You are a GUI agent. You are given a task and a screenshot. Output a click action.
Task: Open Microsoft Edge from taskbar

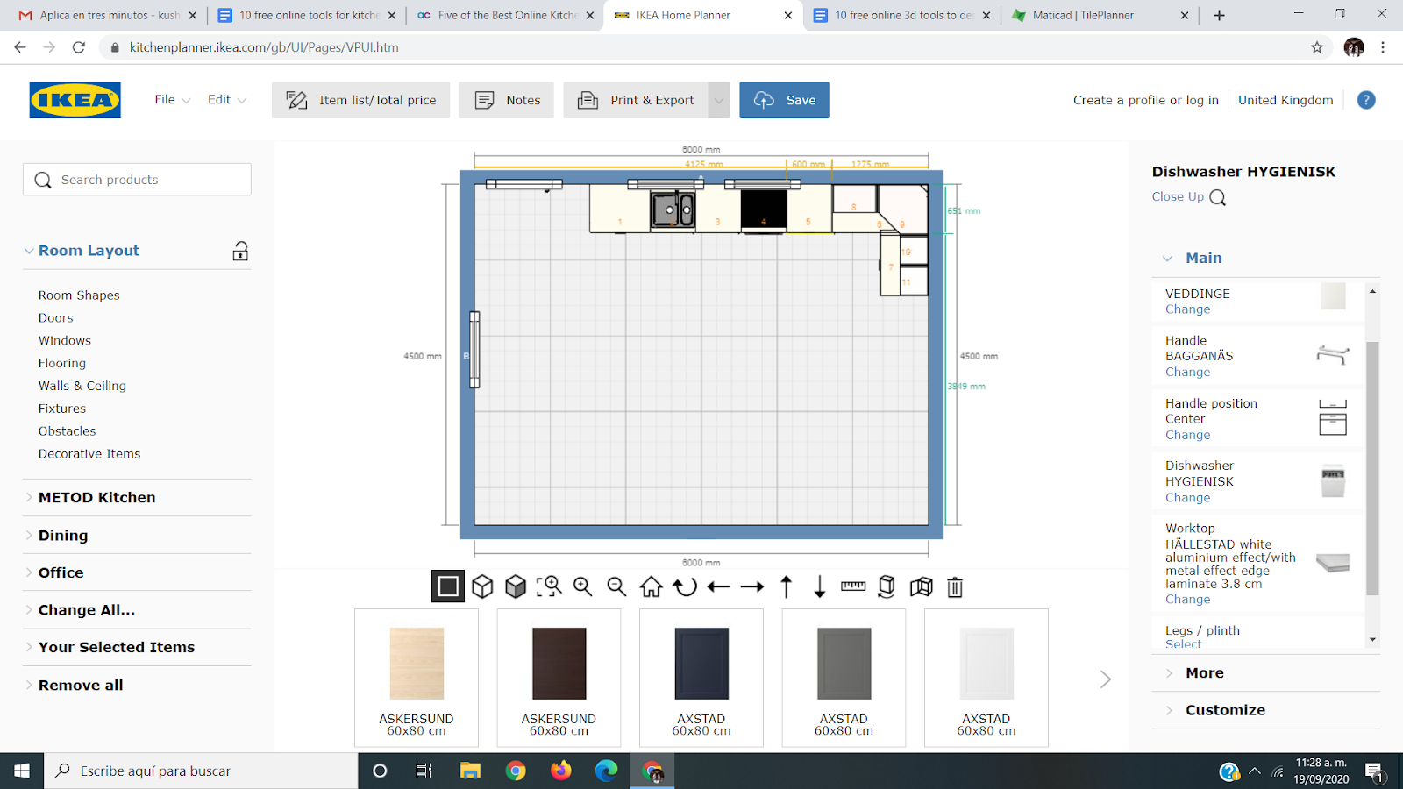[607, 771]
